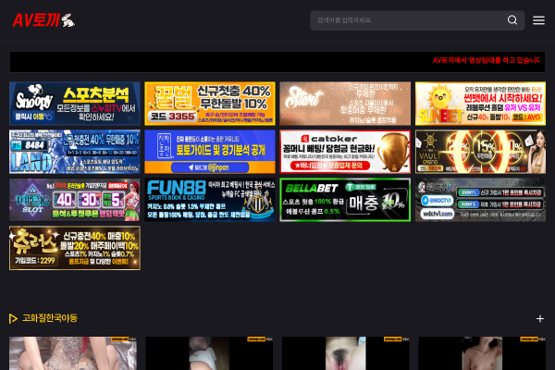555x370 pixels.
Task: Open the 츄러스 가입코드 2299 banner
Action: (75, 248)
